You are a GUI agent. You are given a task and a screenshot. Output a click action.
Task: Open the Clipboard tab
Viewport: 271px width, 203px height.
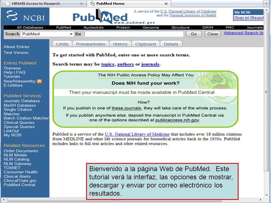pos(146,44)
